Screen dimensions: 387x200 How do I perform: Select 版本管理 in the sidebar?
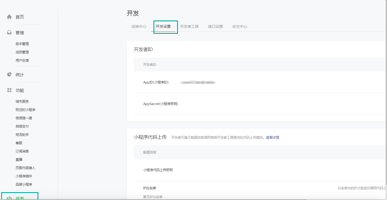22,44
